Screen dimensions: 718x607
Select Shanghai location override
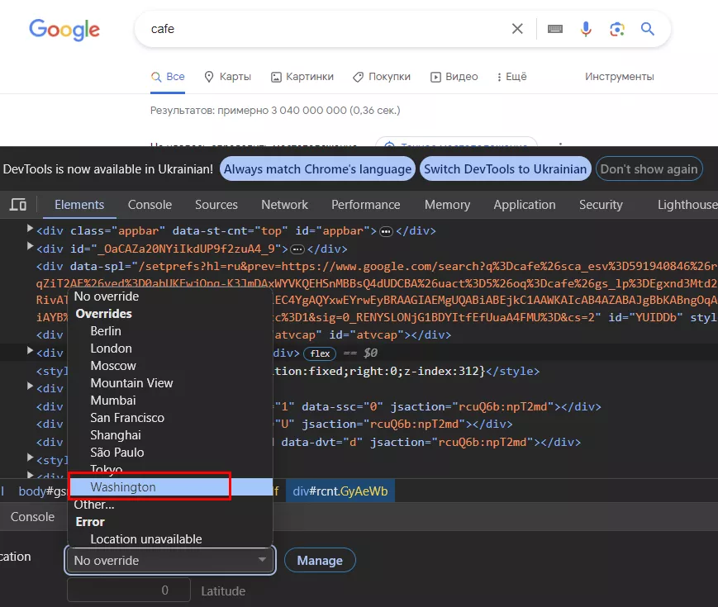(170, 435)
